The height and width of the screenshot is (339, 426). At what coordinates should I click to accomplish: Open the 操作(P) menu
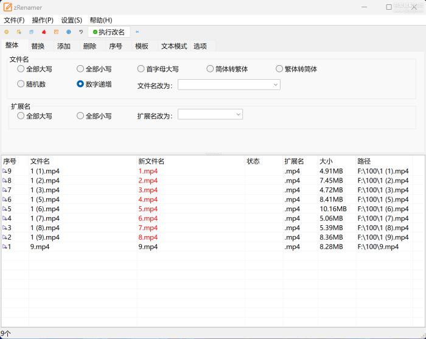tap(43, 20)
